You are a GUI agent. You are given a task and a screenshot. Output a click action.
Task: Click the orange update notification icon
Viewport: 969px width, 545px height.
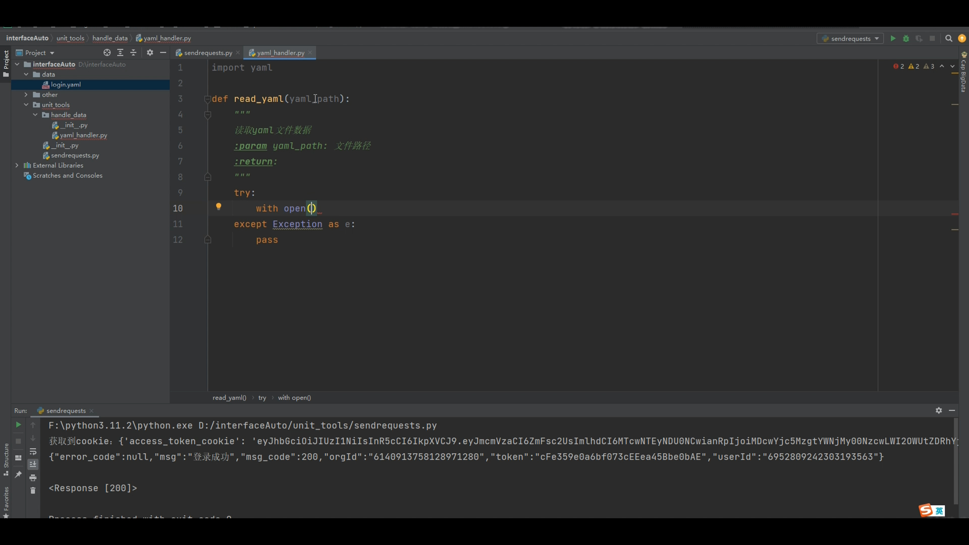(962, 38)
